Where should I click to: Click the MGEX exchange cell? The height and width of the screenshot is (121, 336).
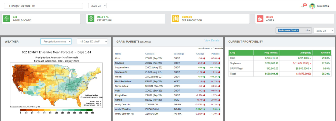(x=177, y=86)
